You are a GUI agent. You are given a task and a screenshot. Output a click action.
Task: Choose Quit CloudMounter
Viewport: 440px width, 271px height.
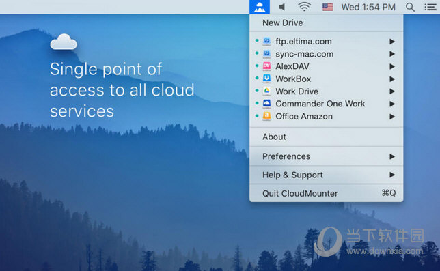coord(327,193)
